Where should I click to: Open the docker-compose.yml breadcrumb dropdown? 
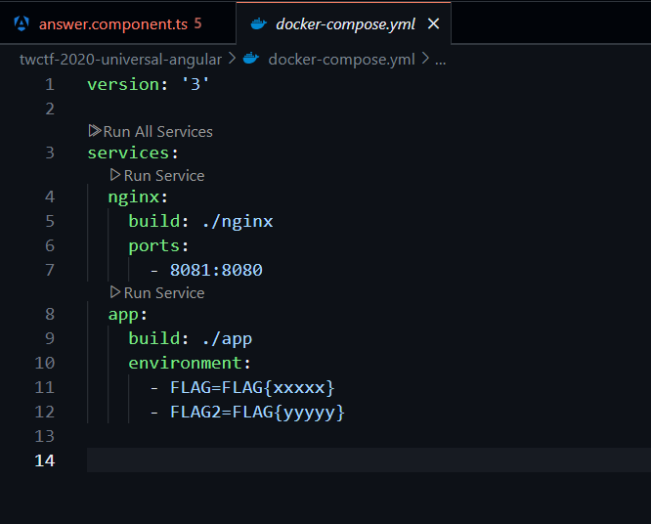point(341,59)
